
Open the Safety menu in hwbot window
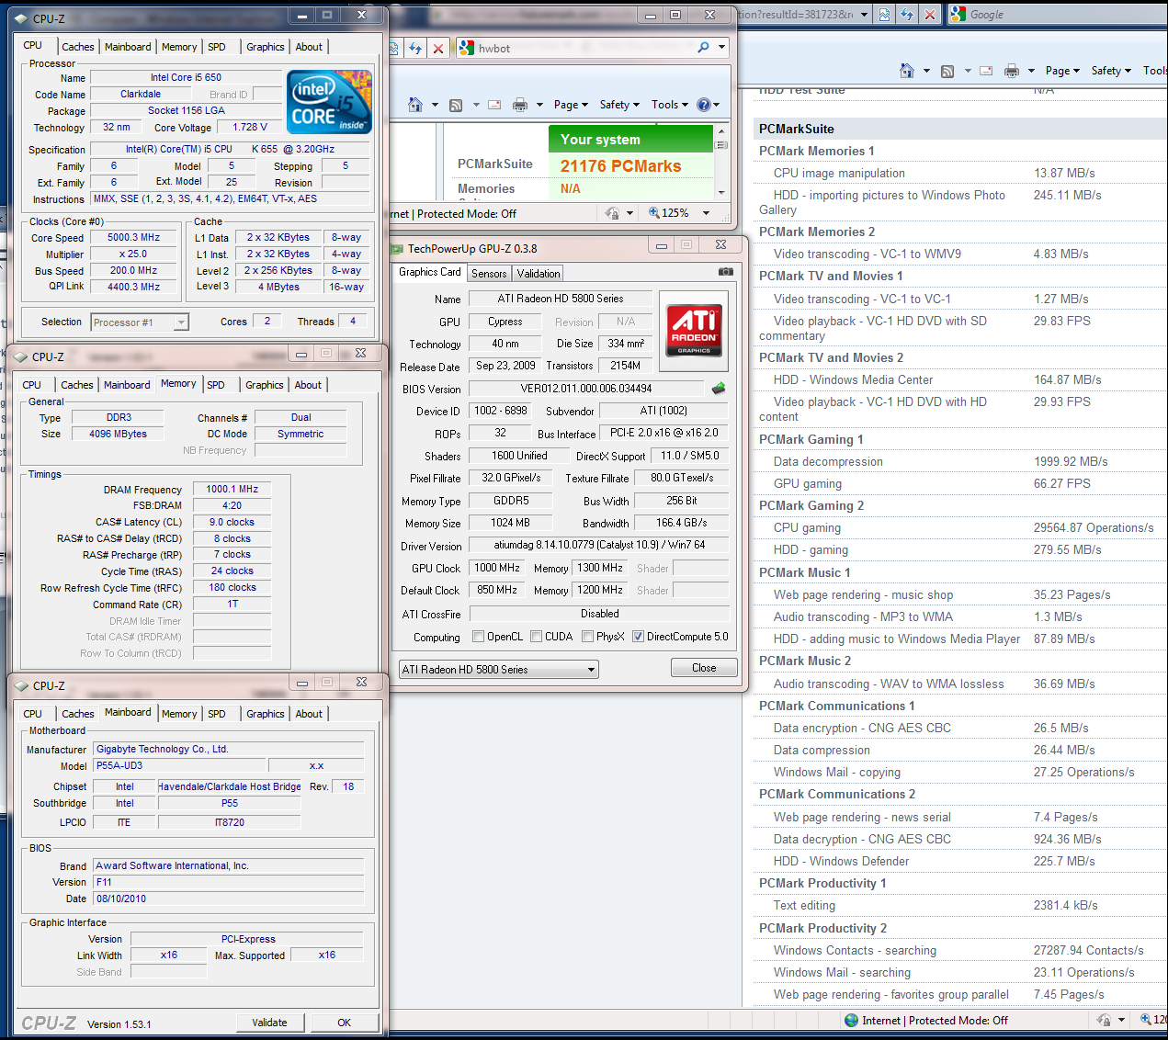[619, 105]
